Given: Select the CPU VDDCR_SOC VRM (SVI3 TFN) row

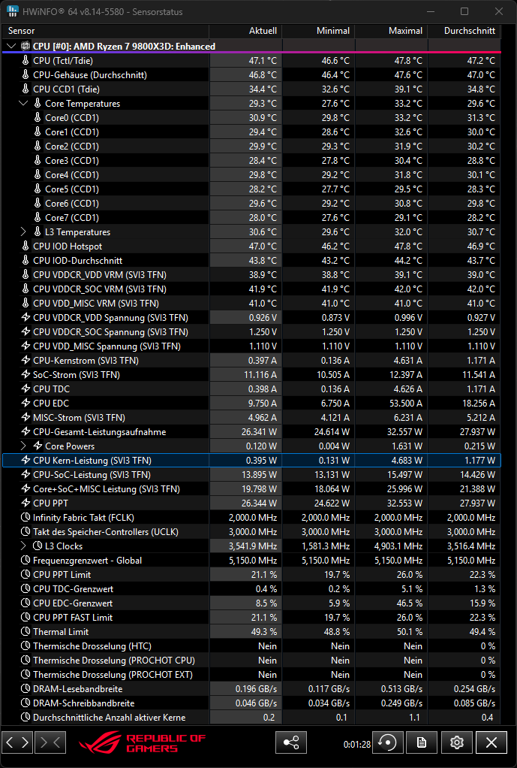Looking at the screenshot, I should coord(252,289).
